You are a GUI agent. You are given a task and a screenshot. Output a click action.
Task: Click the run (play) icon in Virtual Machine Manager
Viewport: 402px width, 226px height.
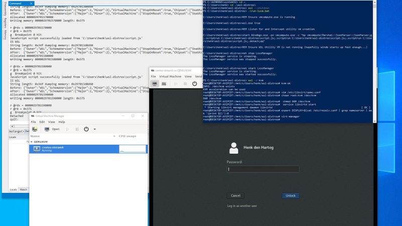[68, 129]
